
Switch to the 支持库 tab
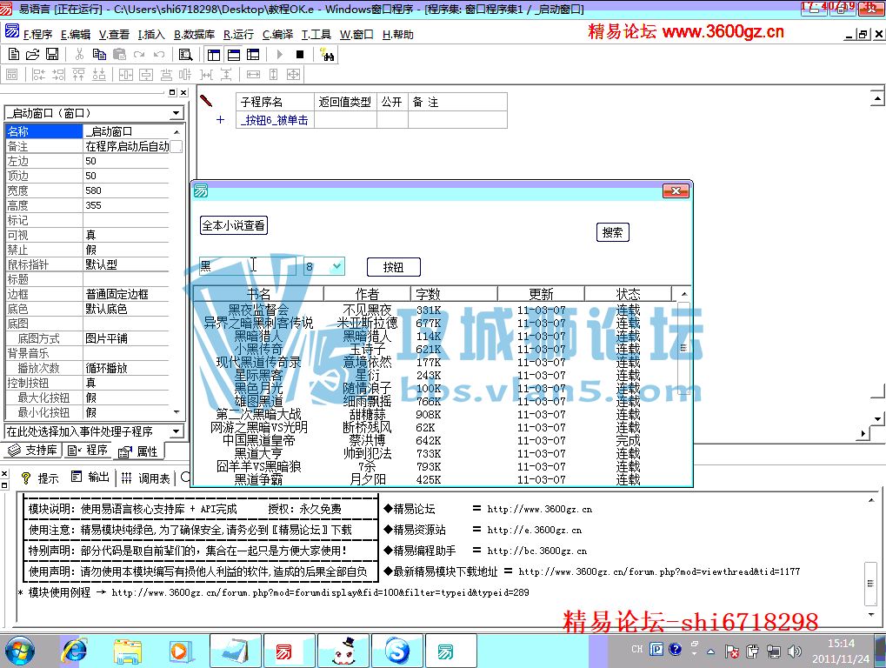[33, 451]
